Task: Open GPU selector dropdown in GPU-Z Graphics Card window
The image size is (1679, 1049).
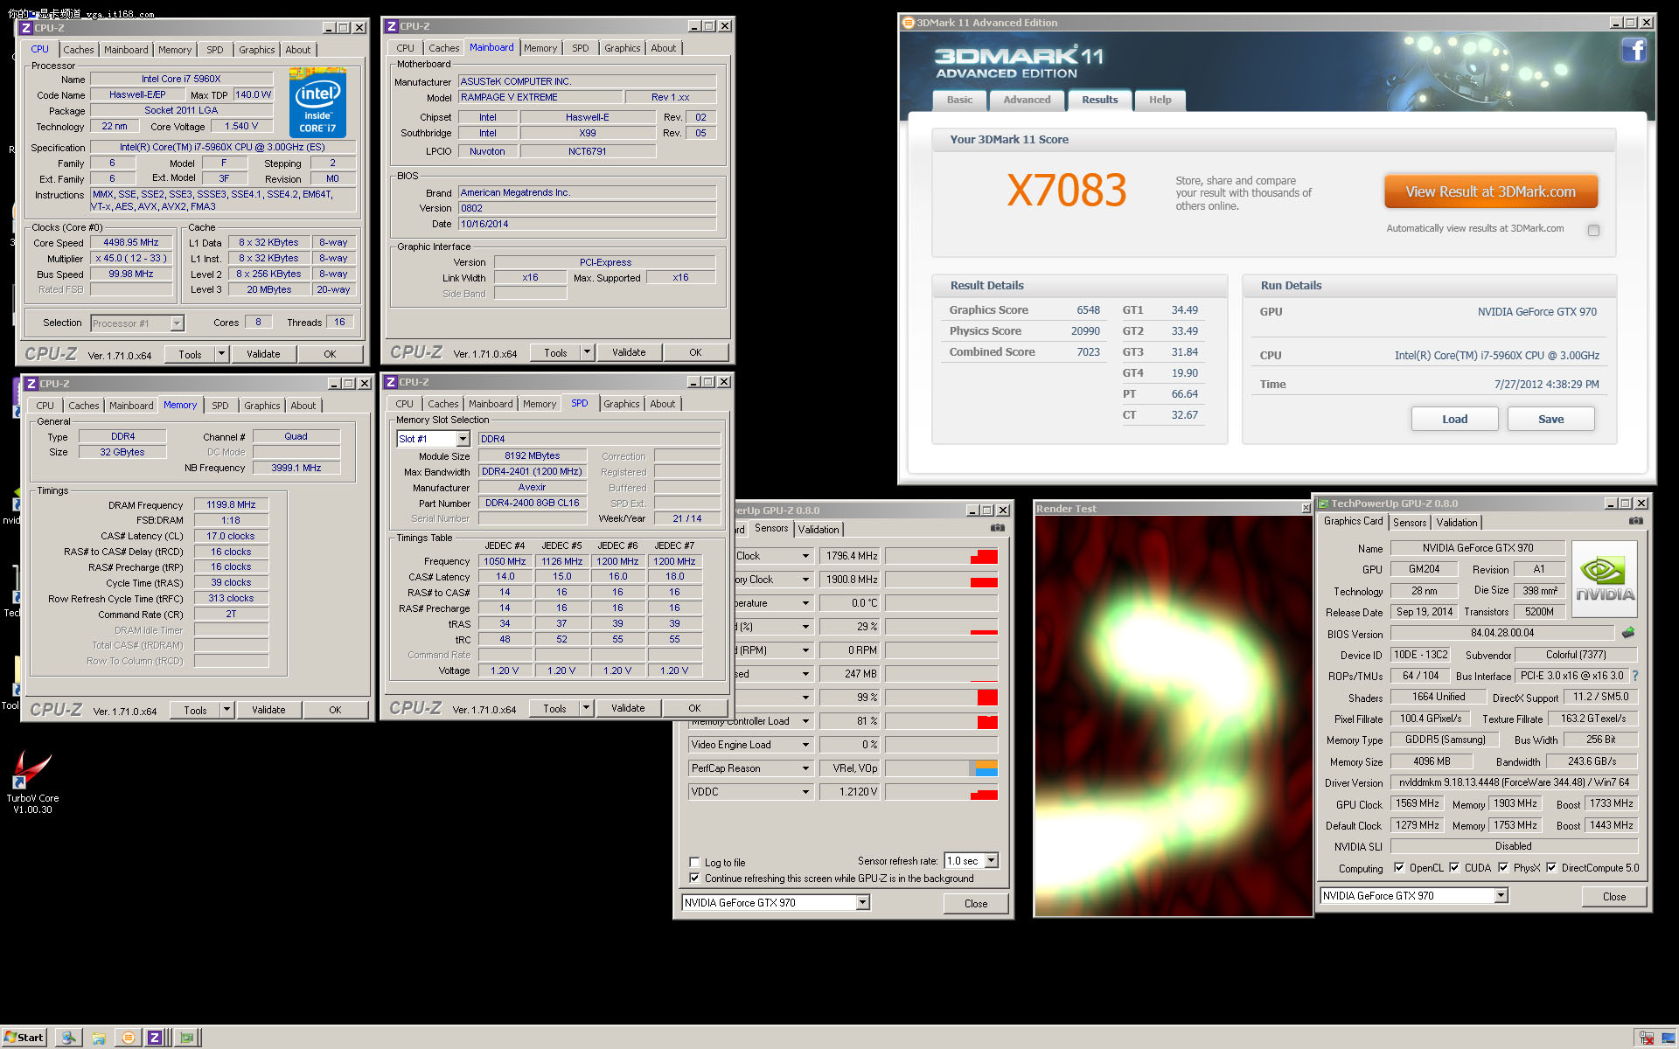Action: (1501, 895)
